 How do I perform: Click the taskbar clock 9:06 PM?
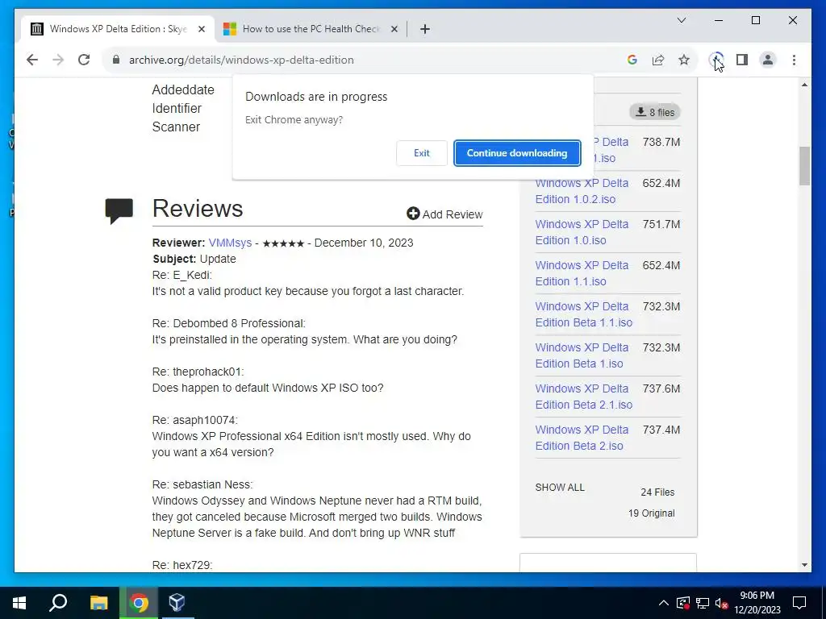pyautogui.click(x=757, y=596)
